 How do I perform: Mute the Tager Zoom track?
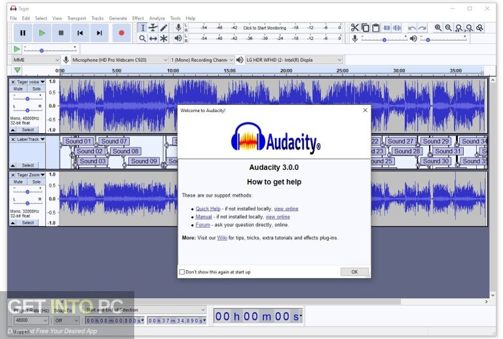18,182
